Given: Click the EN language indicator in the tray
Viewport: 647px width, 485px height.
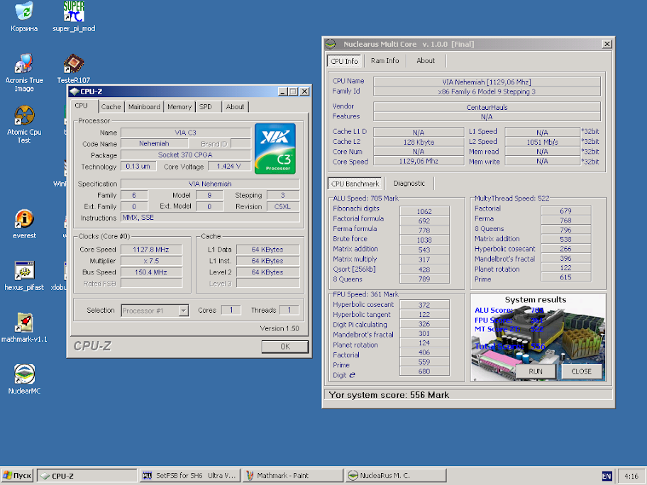Looking at the screenshot, I should pyautogui.click(x=607, y=476).
